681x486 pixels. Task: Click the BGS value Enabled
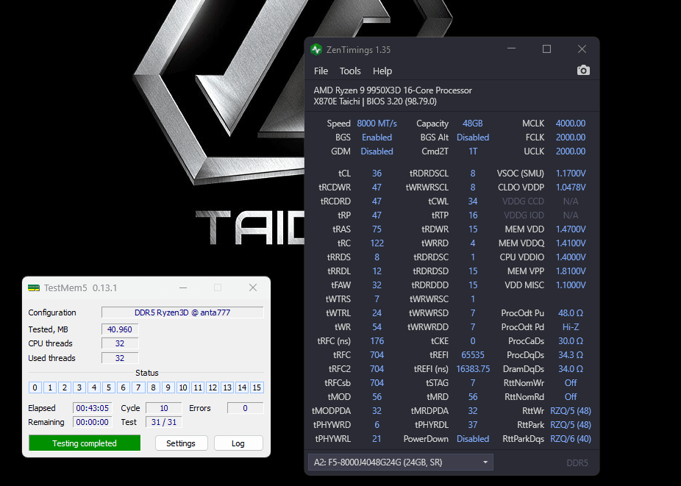pos(377,137)
